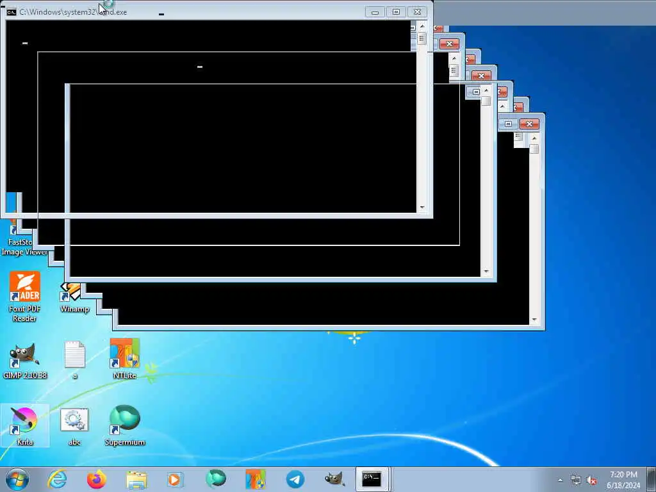
Task: Launch Windows Media Player from the taskbar
Action: coord(175,479)
